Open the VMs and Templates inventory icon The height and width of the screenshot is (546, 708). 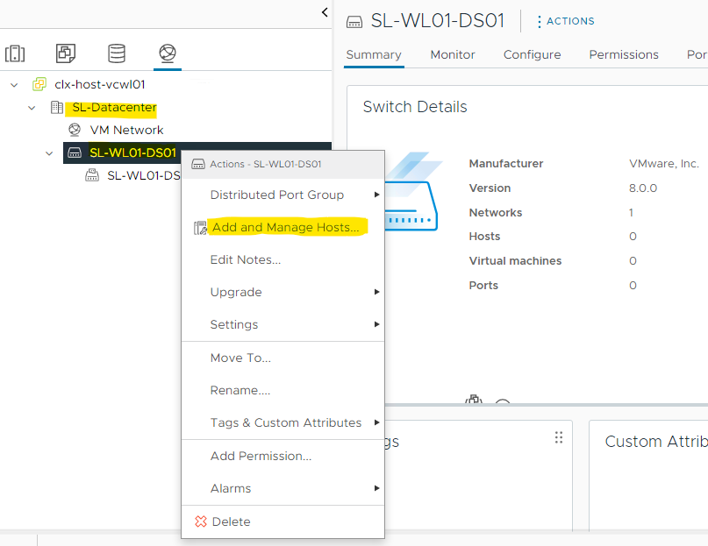[66, 53]
